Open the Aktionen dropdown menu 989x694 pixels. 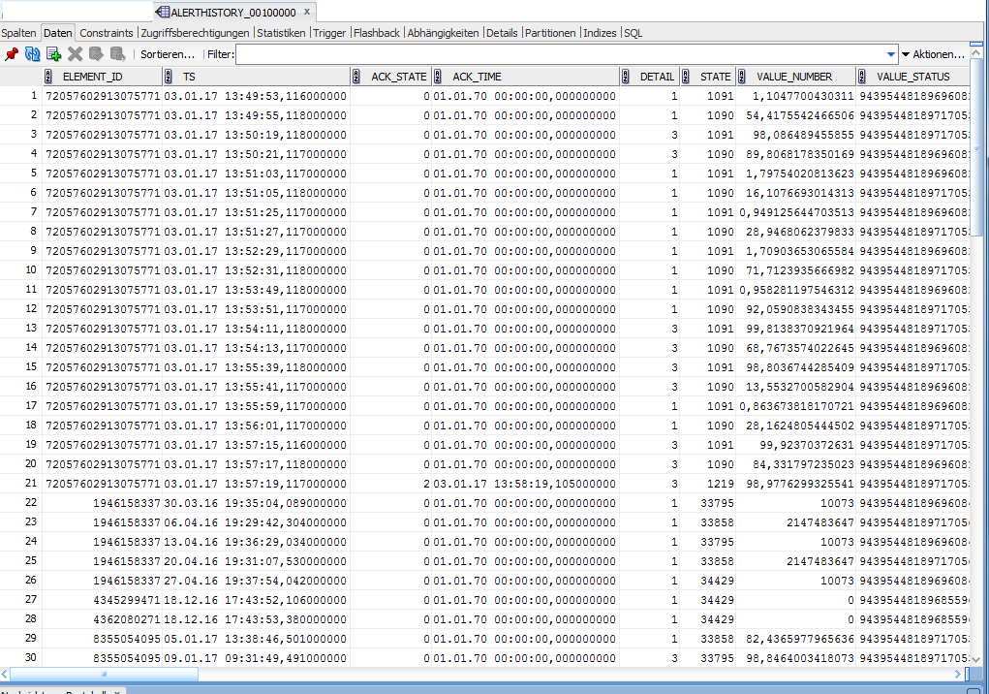coord(933,54)
